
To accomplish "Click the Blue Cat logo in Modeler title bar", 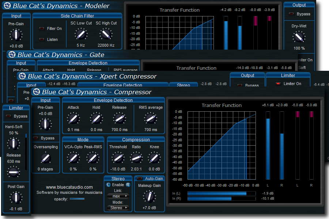I will tap(7, 6).
